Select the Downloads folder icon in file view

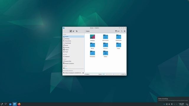pos(118,37)
